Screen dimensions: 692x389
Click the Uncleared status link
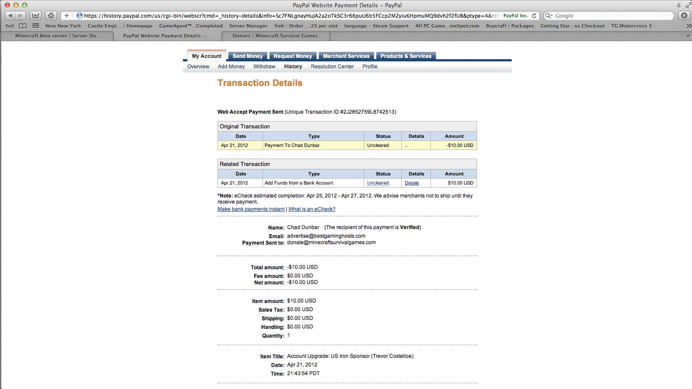pos(378,183)
